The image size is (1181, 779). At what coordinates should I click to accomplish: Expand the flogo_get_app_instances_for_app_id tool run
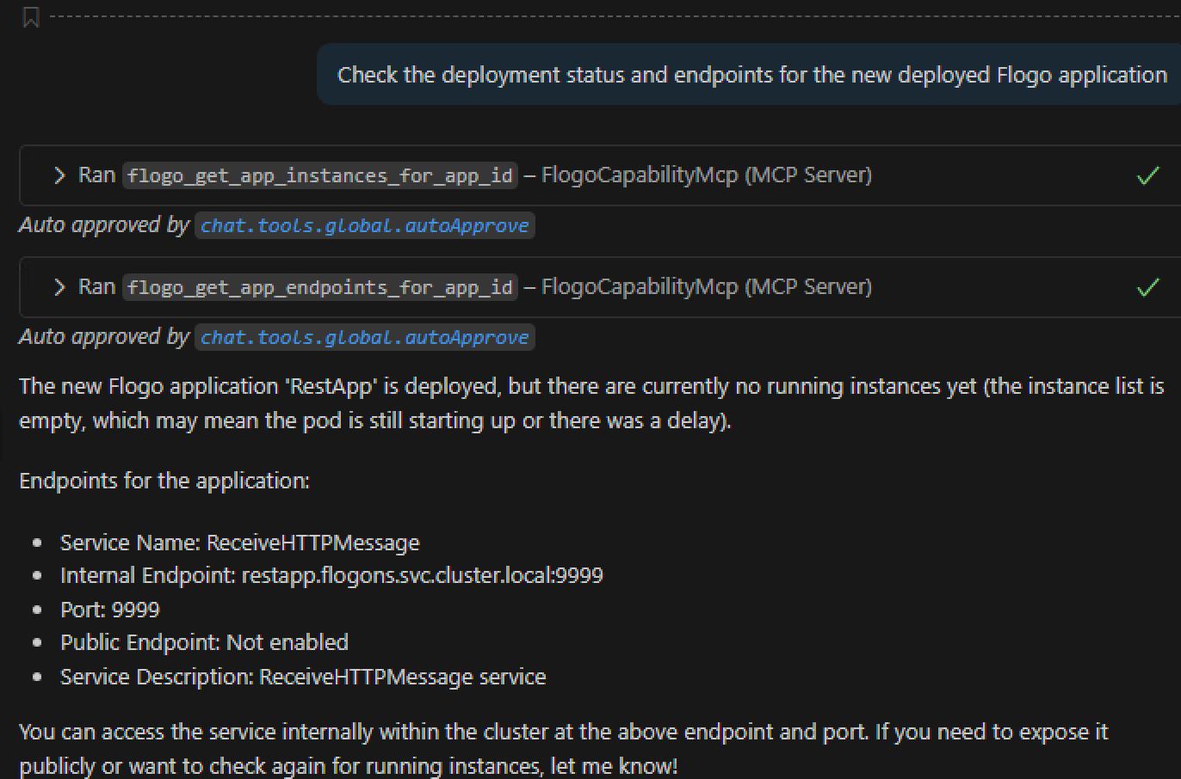(59, 175)
